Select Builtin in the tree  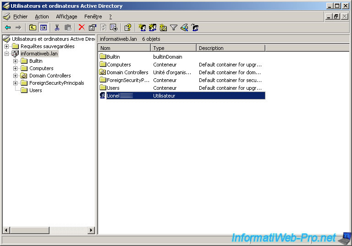[x=36, y=61]
